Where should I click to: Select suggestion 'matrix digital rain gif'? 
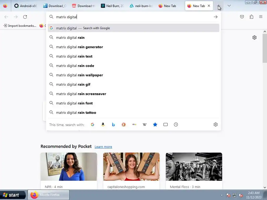click(133, 84)
